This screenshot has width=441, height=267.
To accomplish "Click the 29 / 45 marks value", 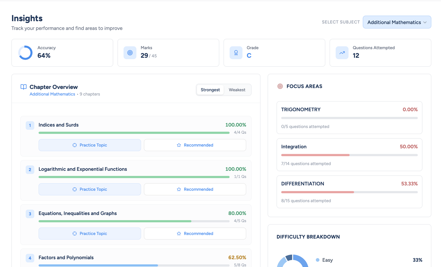I will click(149, 56).
